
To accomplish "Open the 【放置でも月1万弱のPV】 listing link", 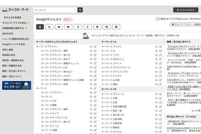I will [x=184, y=88].
